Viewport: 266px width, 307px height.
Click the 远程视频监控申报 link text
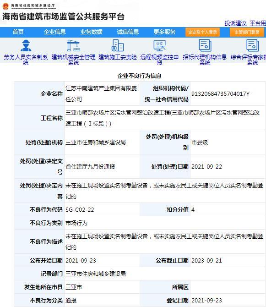[159, 60]
